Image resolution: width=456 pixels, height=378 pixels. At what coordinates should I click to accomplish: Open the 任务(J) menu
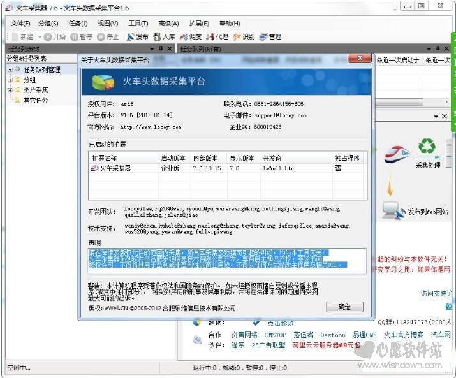tap(78, 24)
